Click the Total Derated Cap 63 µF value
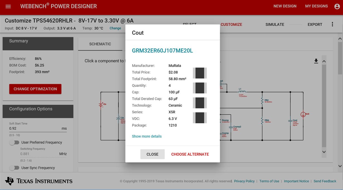 173,99
